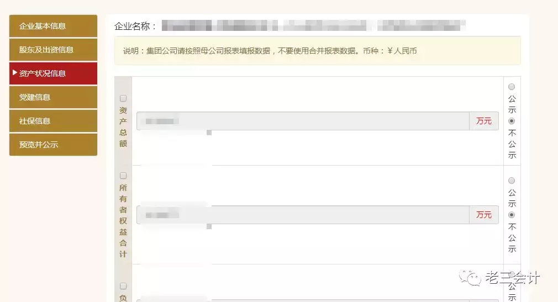Select the 资产状况信息 menu item
The height and width of the screenshot is (302, 558).
(53, 73)
